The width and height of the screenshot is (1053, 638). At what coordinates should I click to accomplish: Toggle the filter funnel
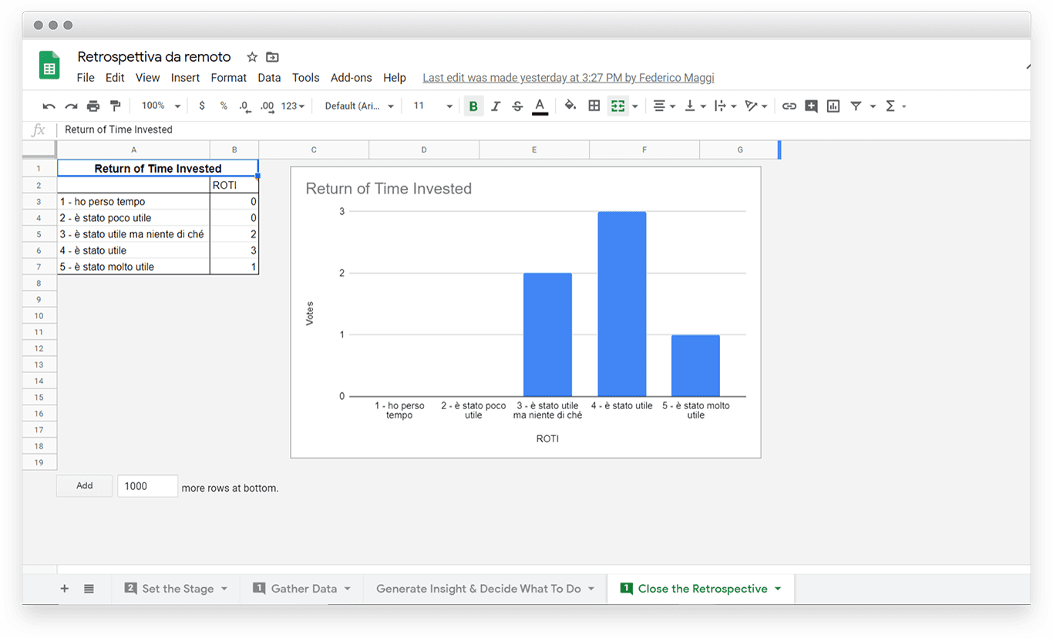(x=856, y=106)
